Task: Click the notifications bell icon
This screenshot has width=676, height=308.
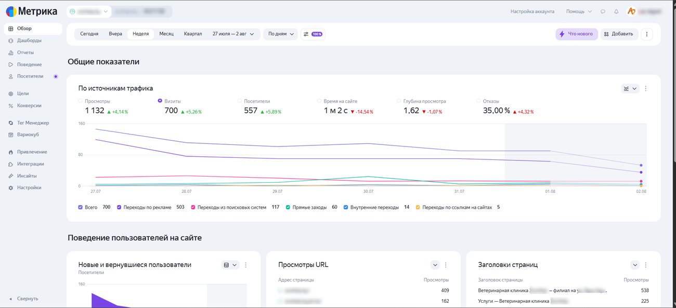Action: pos(616,11)
